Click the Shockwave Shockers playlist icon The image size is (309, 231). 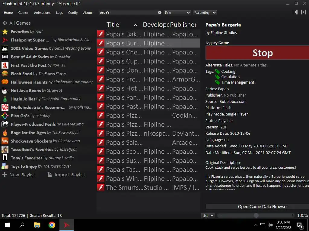pyautogui.click(x=5, y=141)
